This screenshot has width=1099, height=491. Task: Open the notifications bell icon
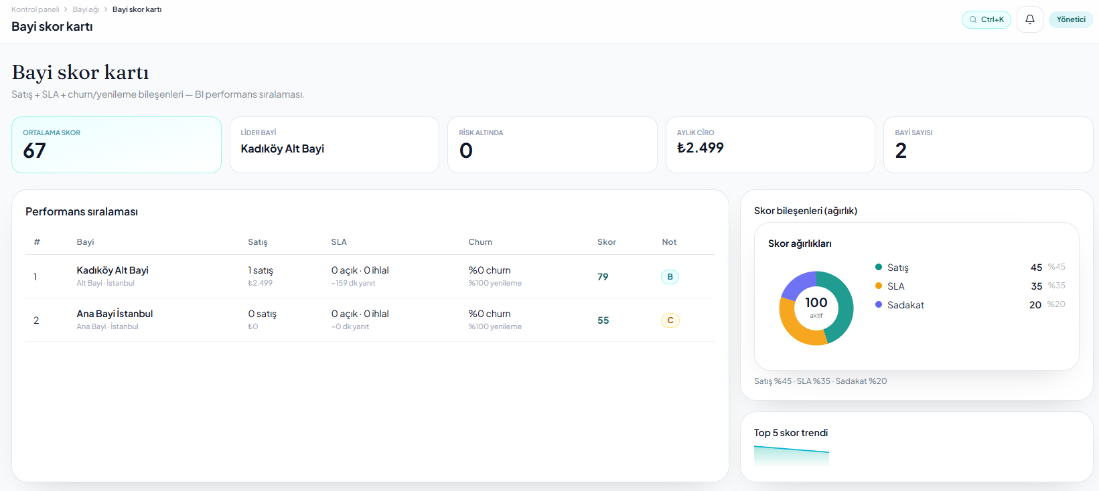click(x=1029, y=19)
